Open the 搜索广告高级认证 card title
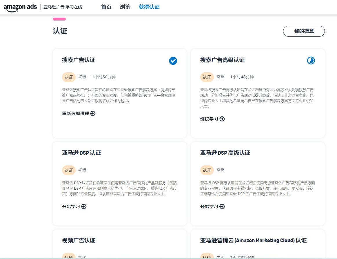 coord(223,60)
